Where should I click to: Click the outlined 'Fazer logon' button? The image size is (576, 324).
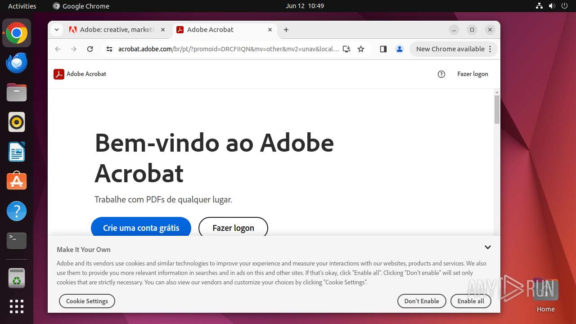(x=233, y=228)
